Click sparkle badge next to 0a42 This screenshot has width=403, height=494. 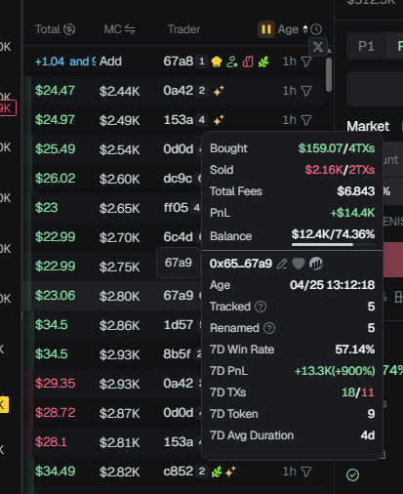point(219,91)
